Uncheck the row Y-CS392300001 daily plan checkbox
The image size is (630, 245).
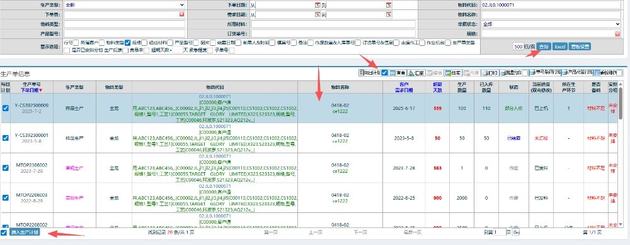point(6,138)
